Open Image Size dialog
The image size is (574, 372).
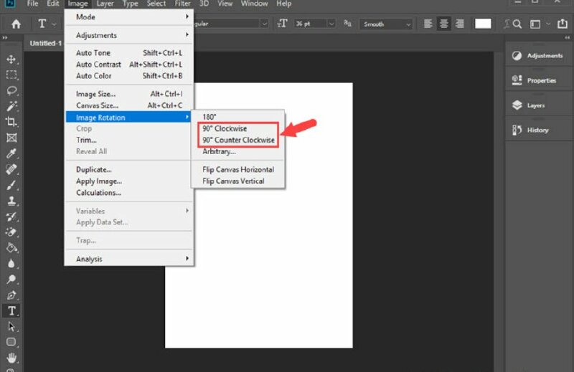[129, 94]
